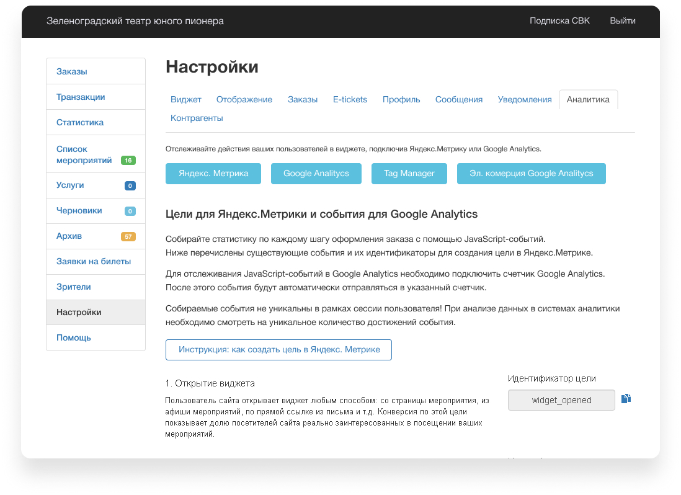681x495 pixels.
Task: Open the Уведомления tab
Action: [x=525, y=99]
